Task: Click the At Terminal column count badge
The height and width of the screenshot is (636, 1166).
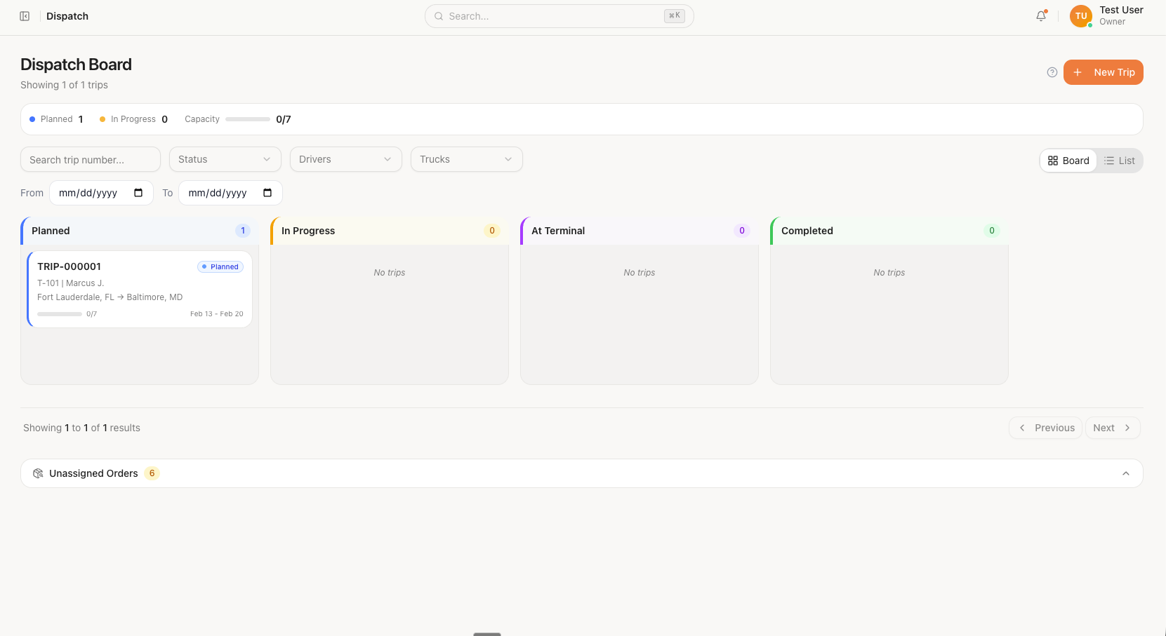Action: tap(742, 231)
